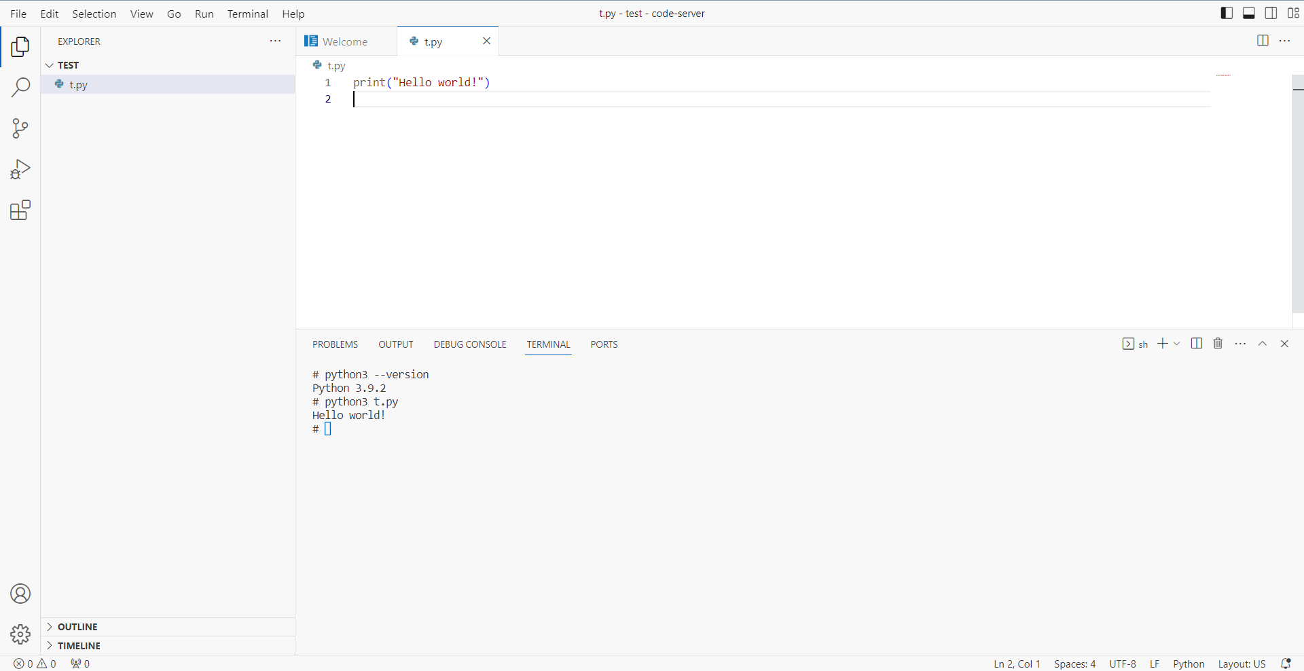Change end of line sequence LF
This screenshot has height=671, width=1304.
[x=1155, y=664]
